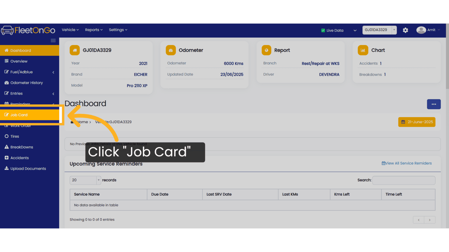The image size is (449, 252).
Task: Sort by Service Name column header
Action: tap(108, 194)
